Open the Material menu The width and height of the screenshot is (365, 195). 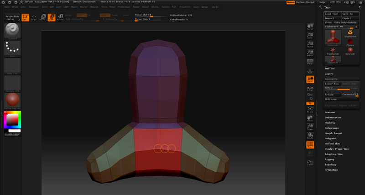(x=94, y=7)
